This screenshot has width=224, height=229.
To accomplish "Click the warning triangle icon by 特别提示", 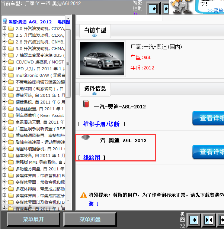I will tap(84, 195).
